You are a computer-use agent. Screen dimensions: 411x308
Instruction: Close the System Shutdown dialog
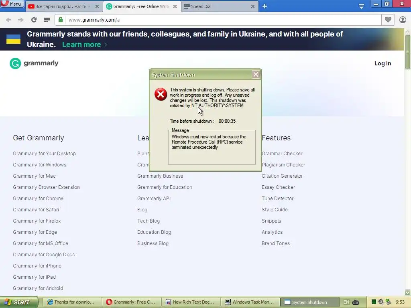(x=256, y=75)
